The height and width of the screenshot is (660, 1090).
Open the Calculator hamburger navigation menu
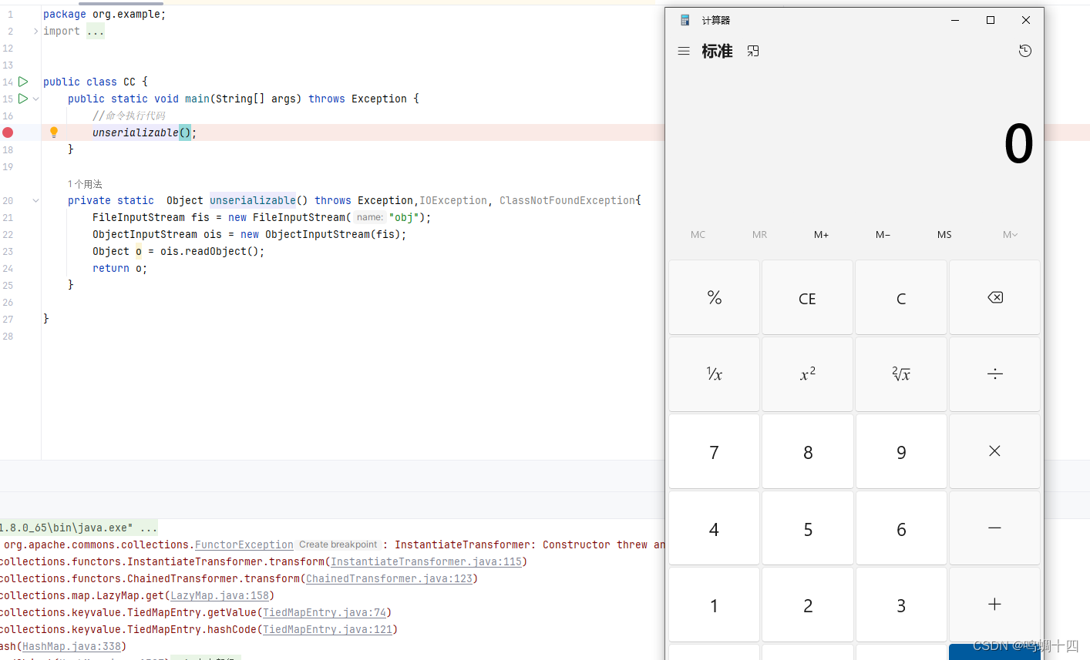(x=684, y=51)
